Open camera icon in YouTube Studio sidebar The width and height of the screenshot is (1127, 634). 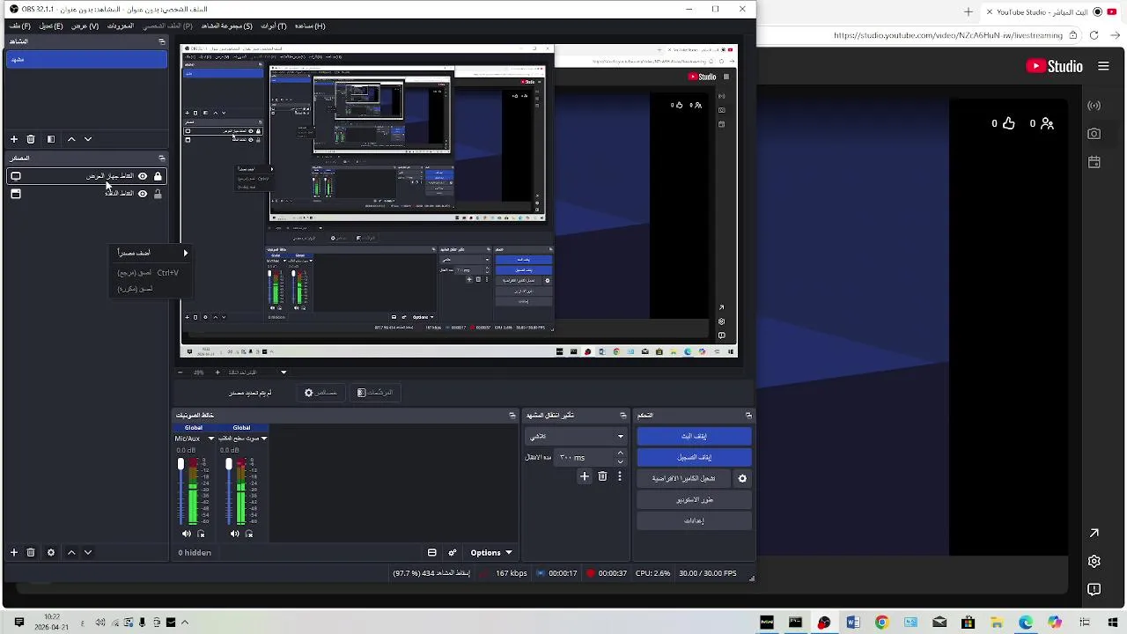pos(1094,134)
